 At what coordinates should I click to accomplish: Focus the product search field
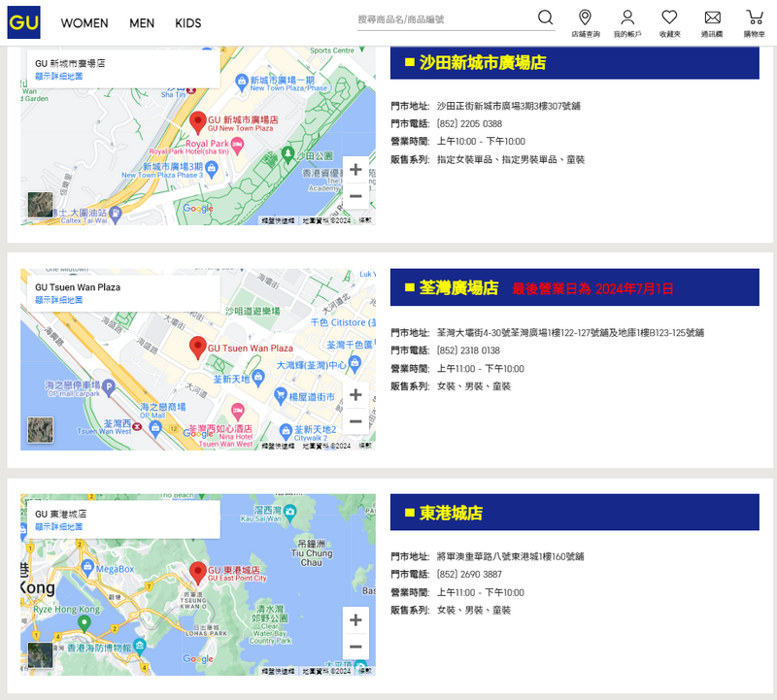pyautogui.click(x=446, y=19)
